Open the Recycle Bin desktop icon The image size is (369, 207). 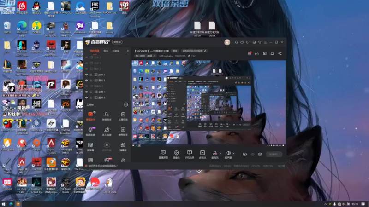[7, 28]
